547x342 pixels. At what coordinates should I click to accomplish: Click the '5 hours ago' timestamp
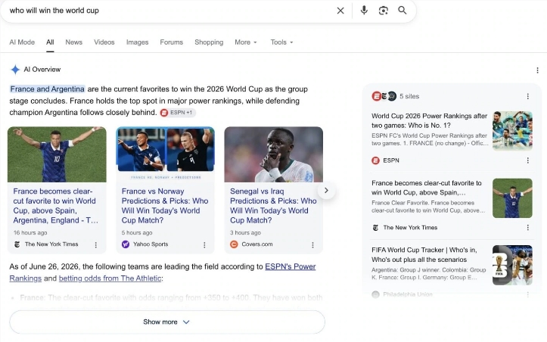(x=137, y=233)
